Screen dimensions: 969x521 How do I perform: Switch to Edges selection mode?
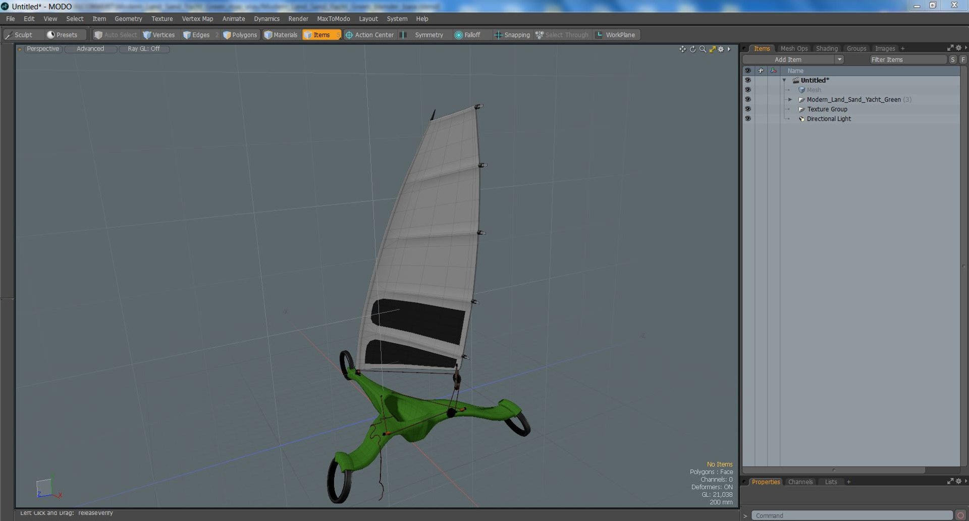point(196,35)
